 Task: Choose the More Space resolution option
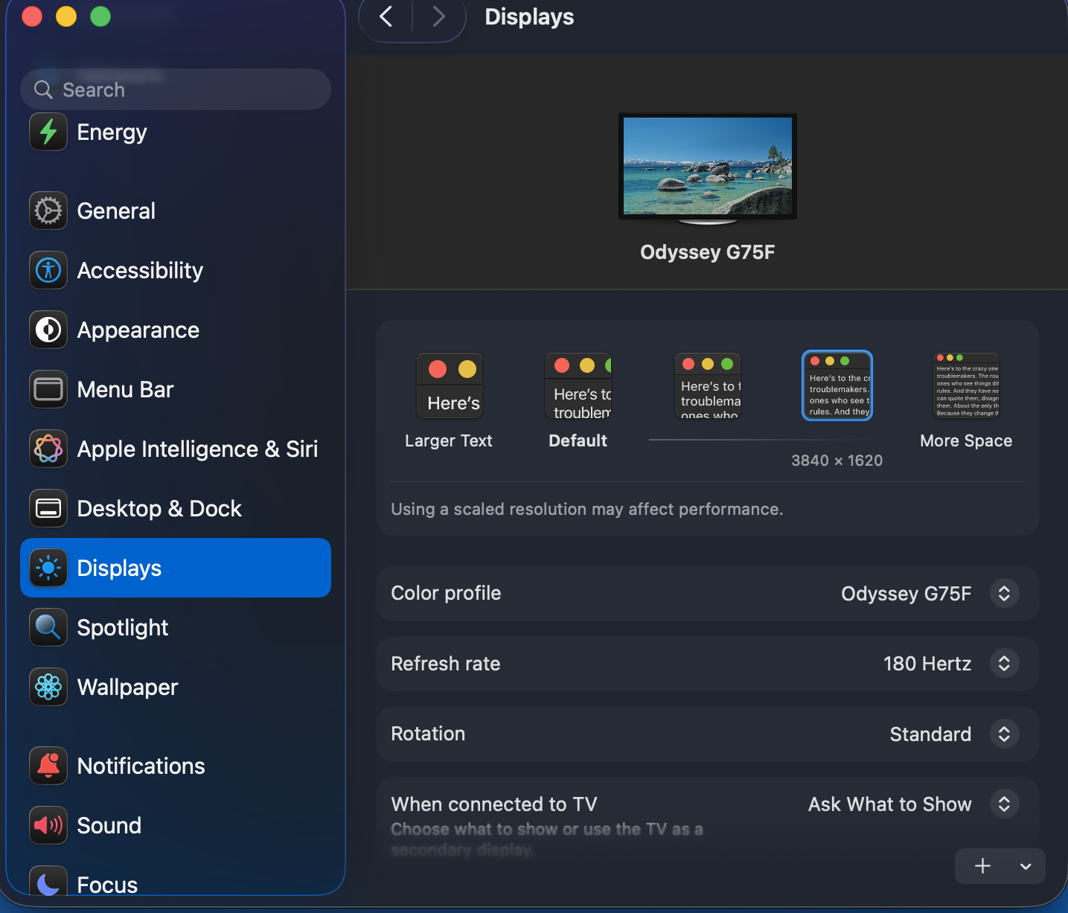click(x=967, y=386)
